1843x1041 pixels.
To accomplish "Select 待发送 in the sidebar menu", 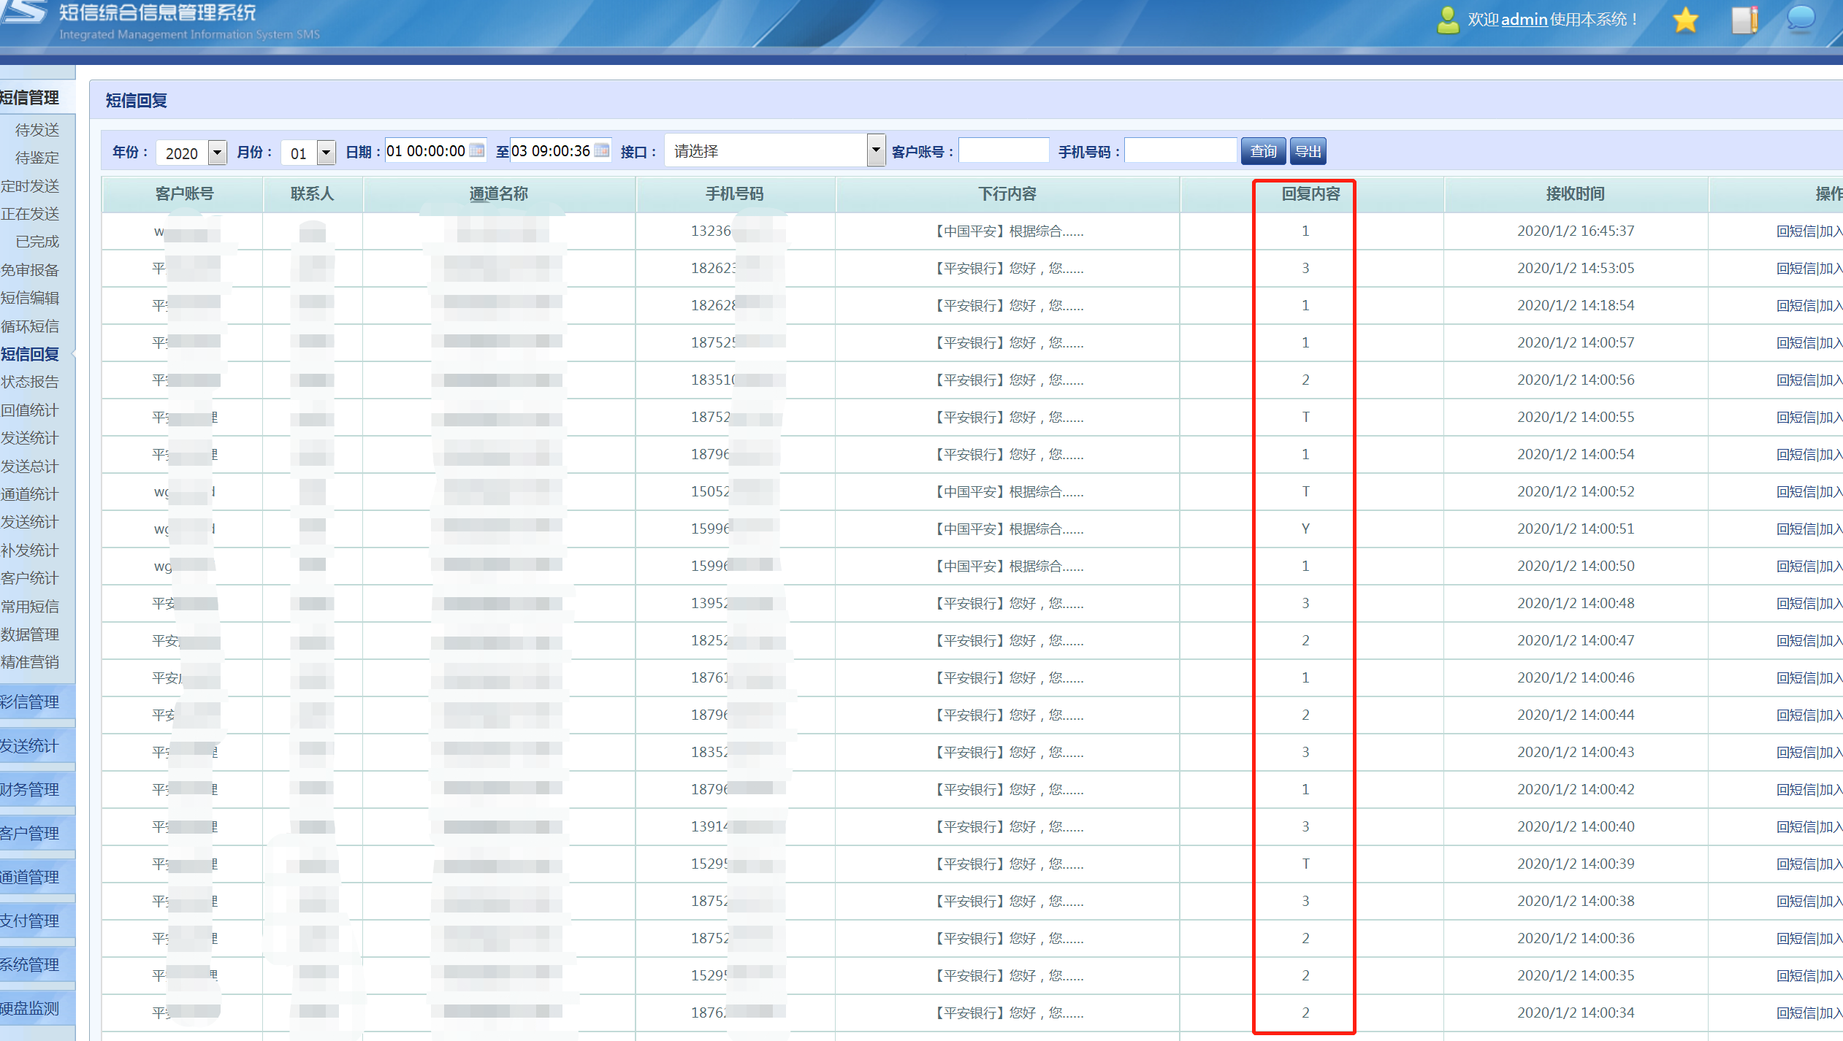I will [37, 130].
